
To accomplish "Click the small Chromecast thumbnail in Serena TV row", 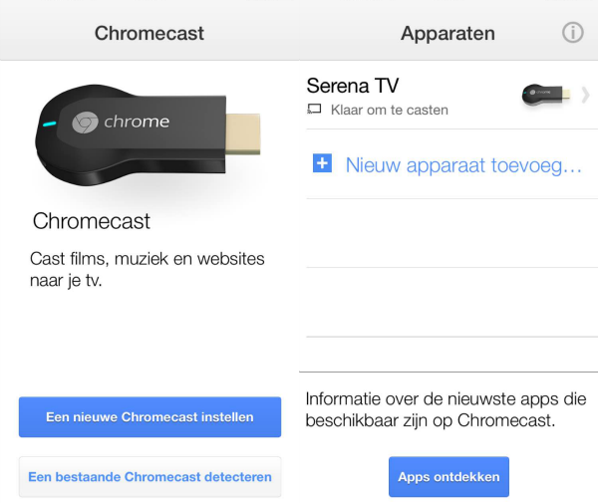I will (546, 95).
